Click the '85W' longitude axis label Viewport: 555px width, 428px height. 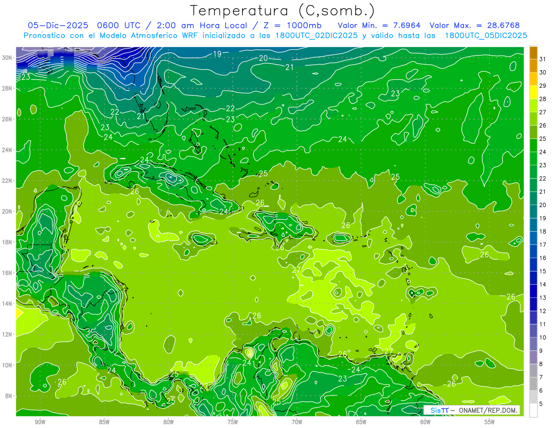coord(104,422)
